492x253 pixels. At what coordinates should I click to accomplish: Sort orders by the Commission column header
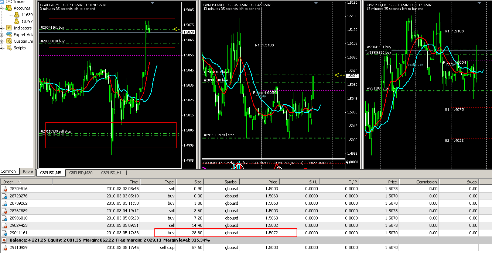pos(426,182)
